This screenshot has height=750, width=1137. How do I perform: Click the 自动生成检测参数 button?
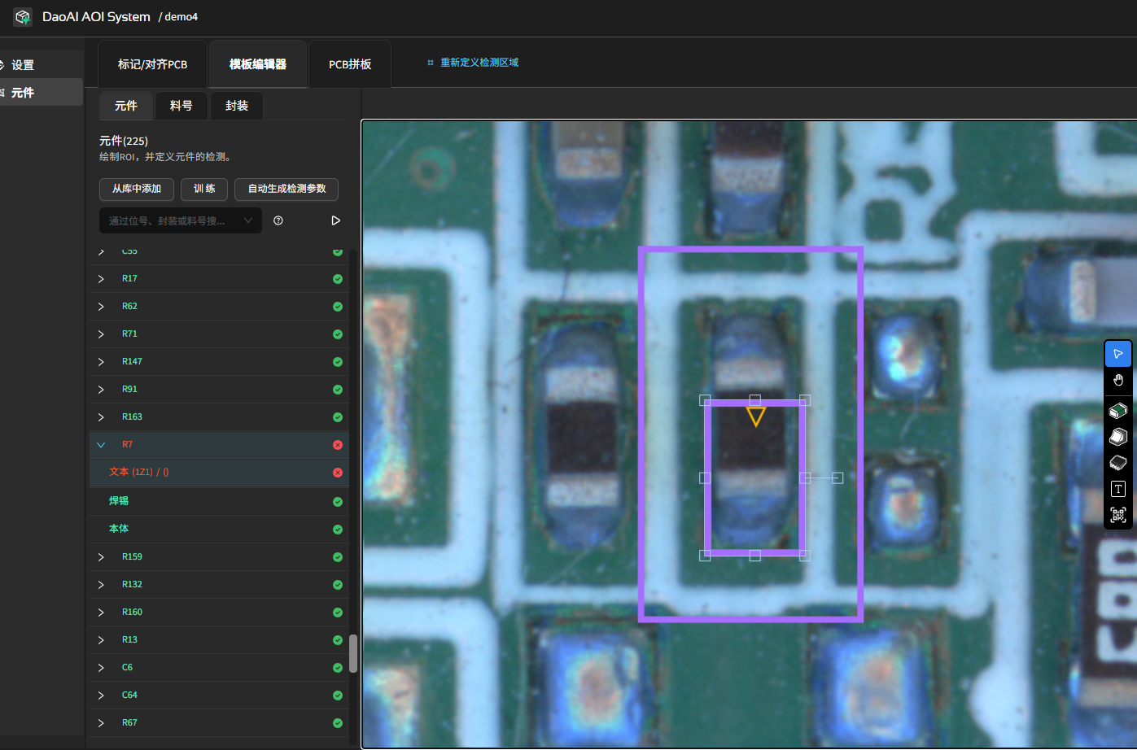coord(286,189)
